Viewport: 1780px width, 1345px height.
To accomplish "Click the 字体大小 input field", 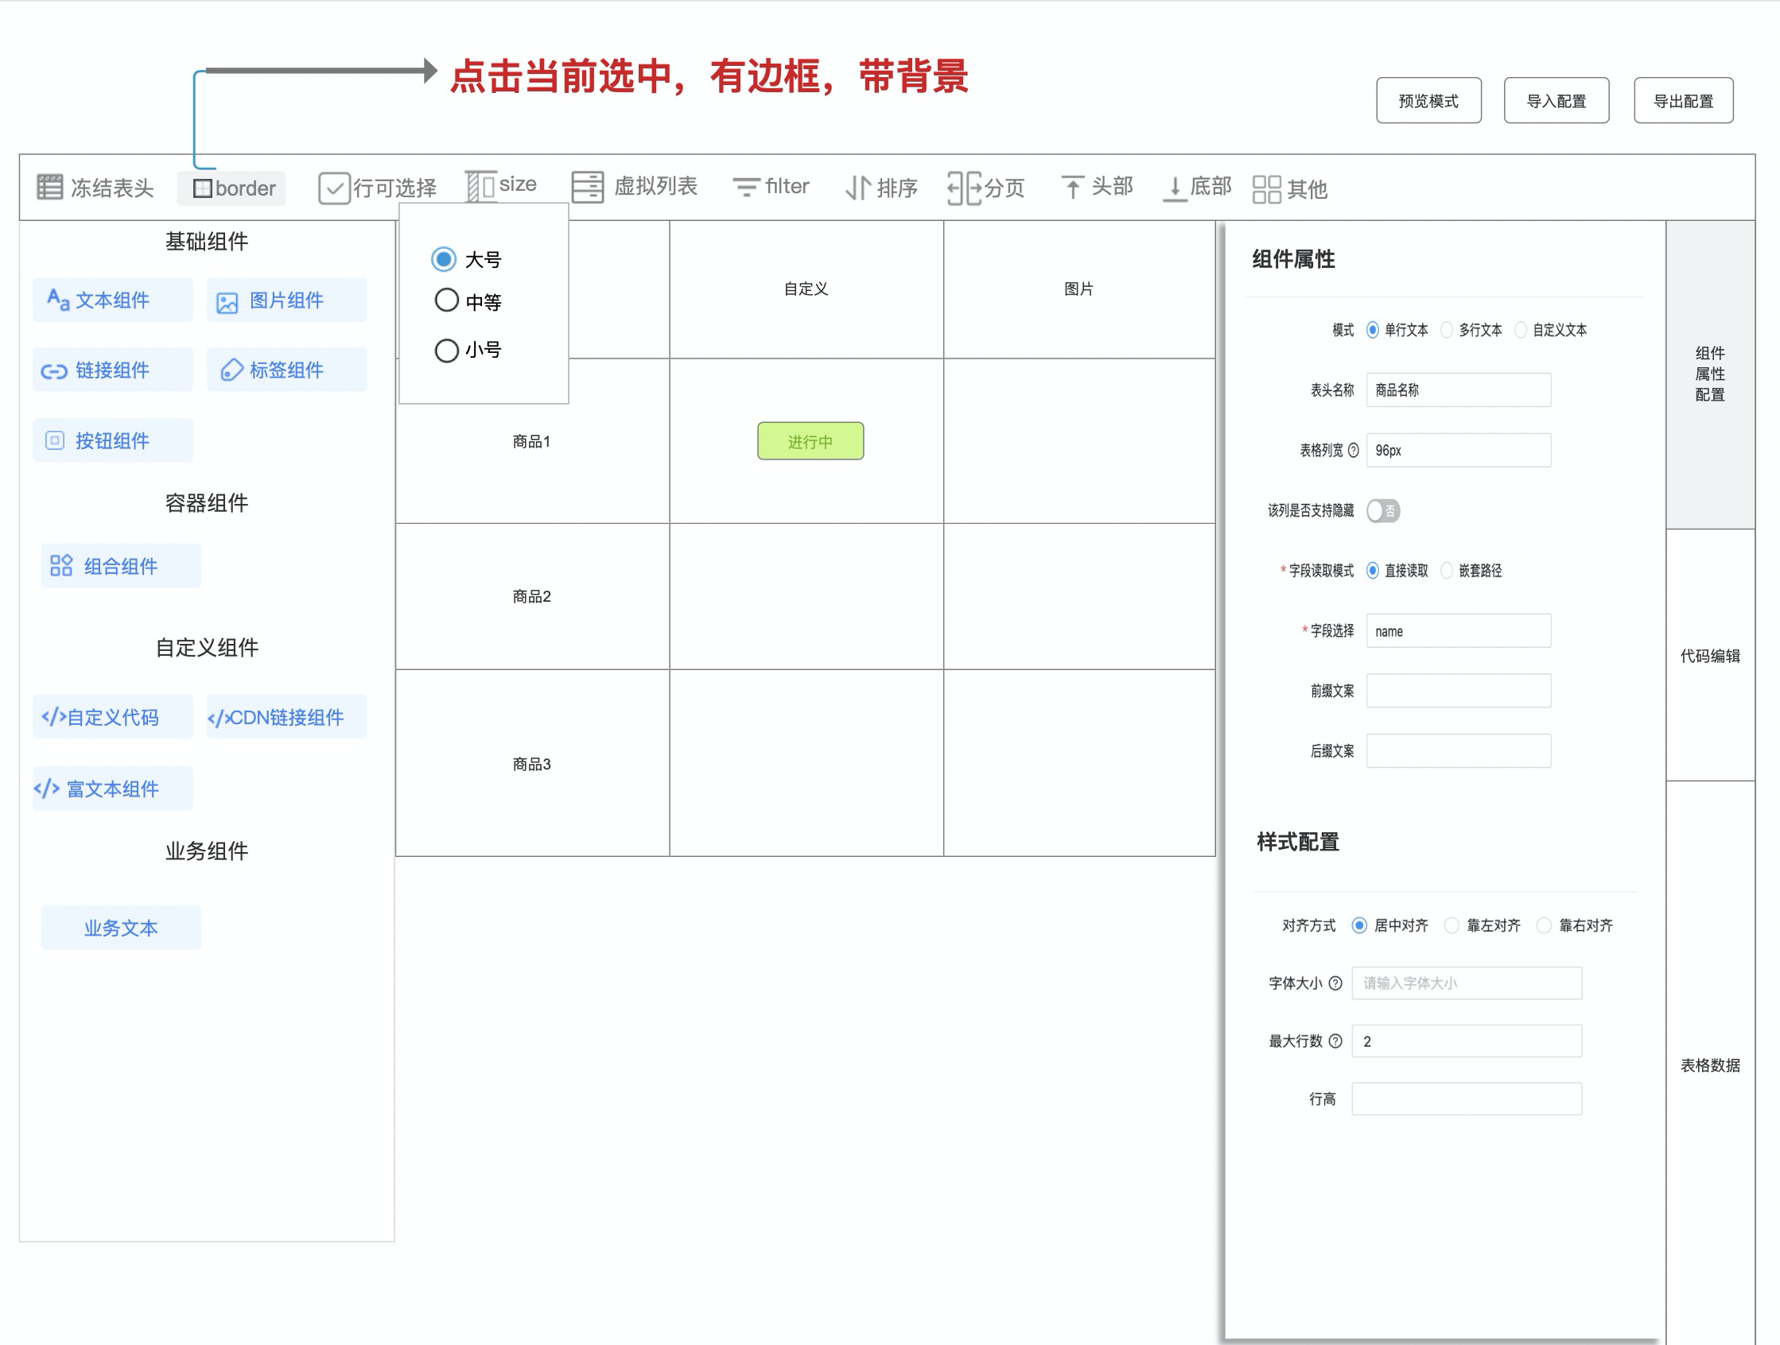I will coord(1466,983).
